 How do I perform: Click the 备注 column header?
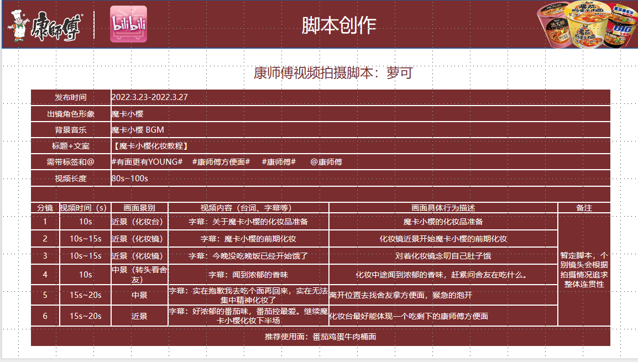584,208
